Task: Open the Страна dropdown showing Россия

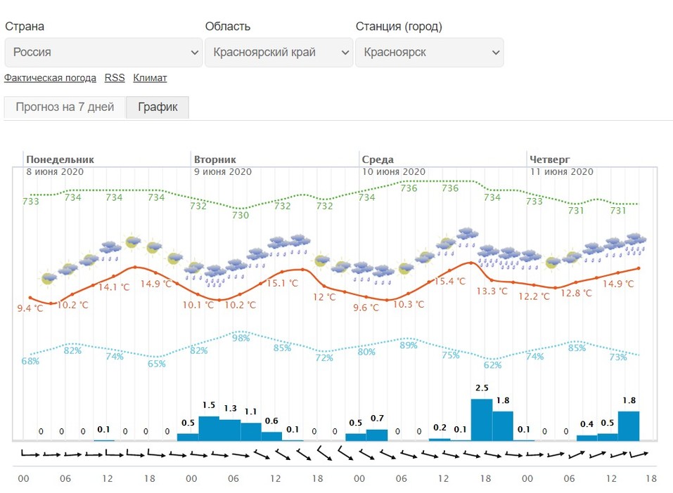Action: click(x=103, y=53)
